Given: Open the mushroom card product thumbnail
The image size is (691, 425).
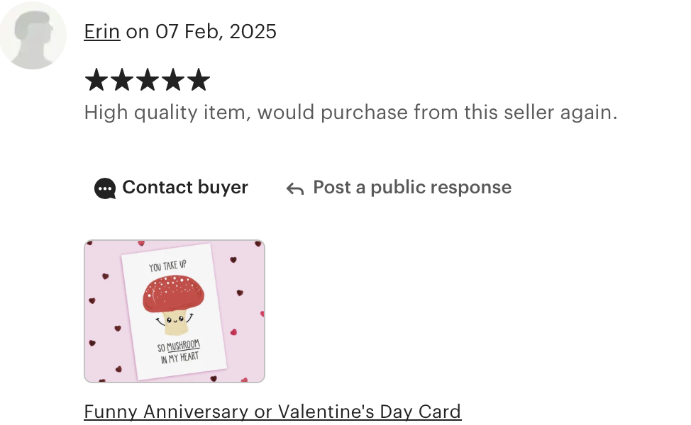Looking at the screenshot, I should pyautogui.click(x=175, y=311).
